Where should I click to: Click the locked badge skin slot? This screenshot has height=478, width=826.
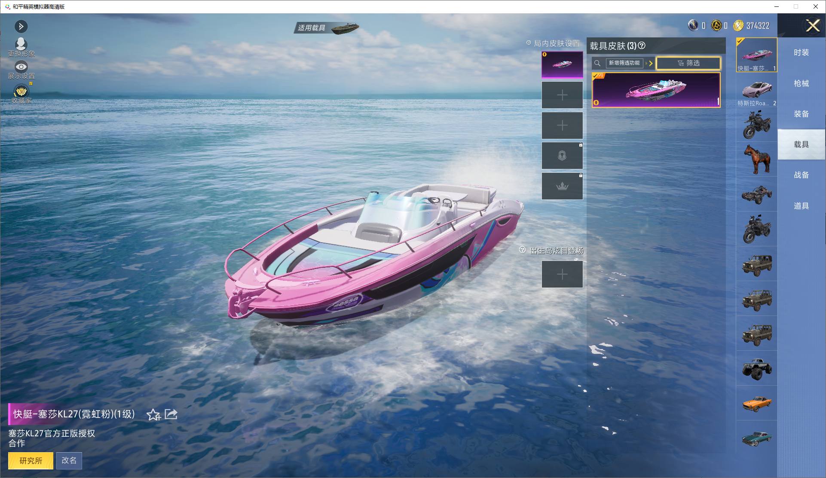pos(562,156)
